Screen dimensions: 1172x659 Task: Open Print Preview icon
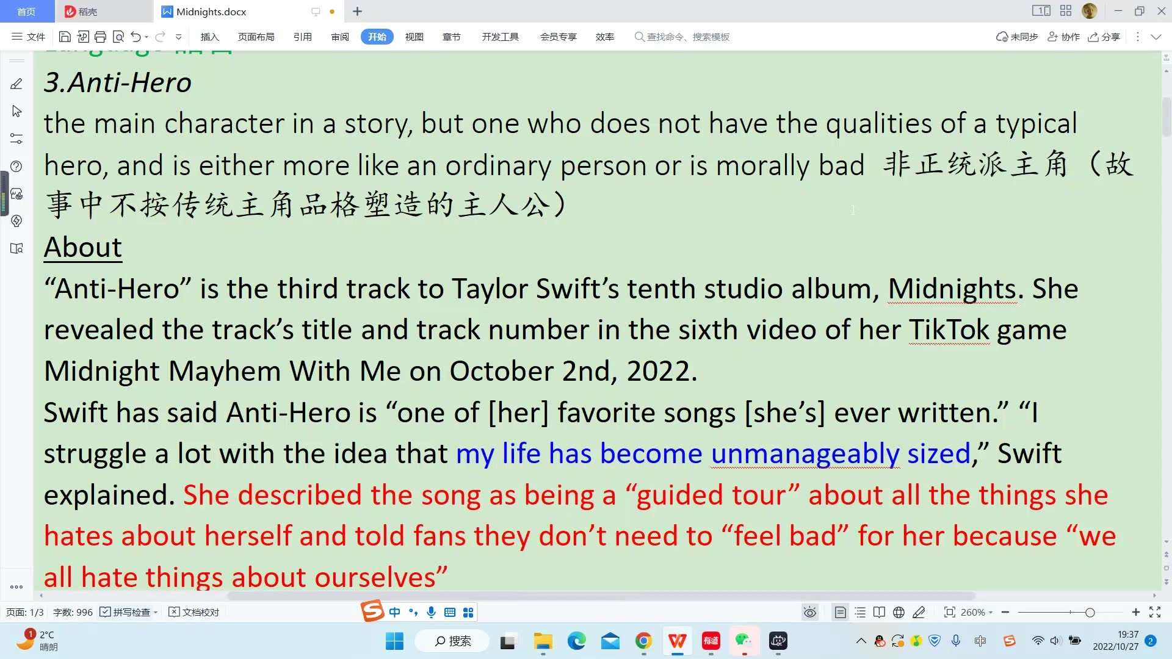118,37
